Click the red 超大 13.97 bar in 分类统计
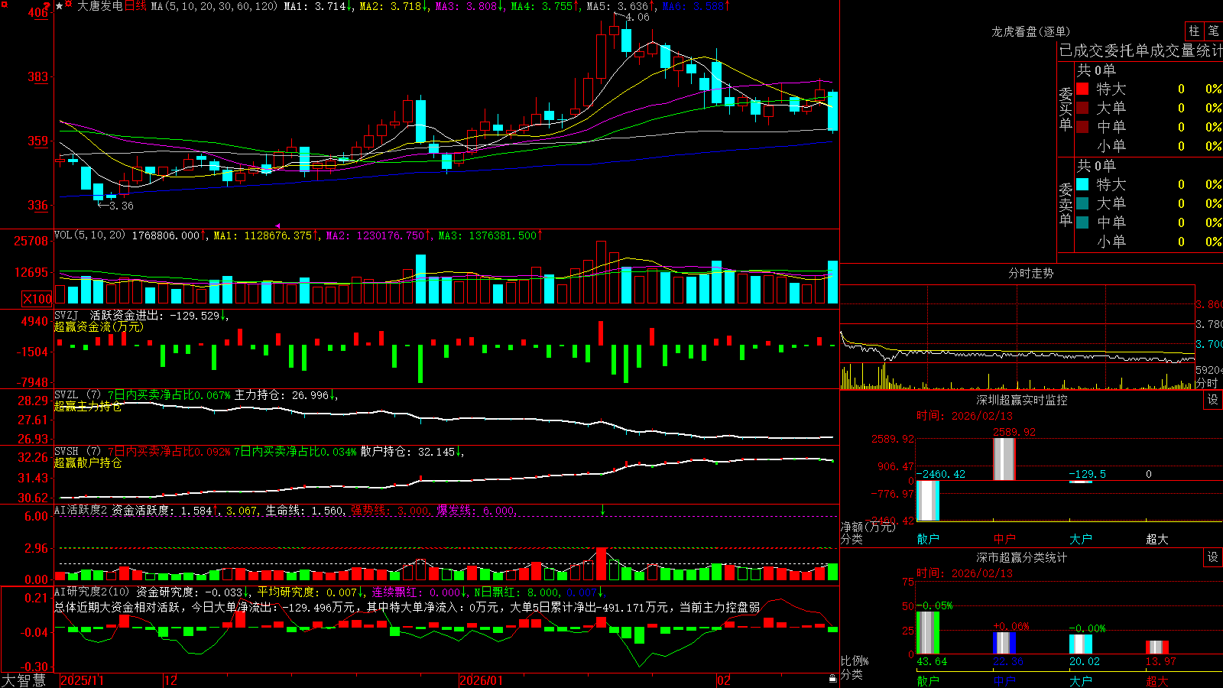 tap(1157, 647)
